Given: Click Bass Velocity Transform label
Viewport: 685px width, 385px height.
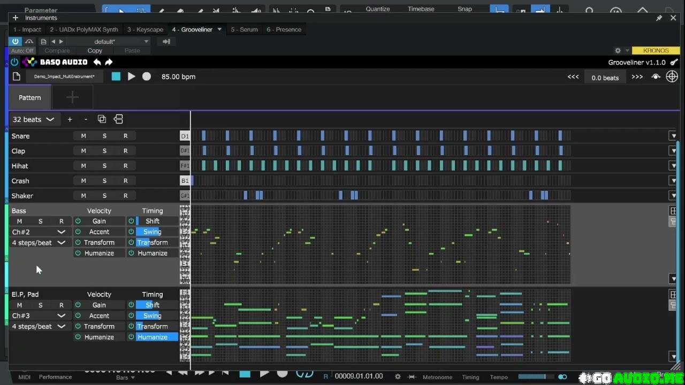Looking at the screenshot, I should [x=99, y=242].
